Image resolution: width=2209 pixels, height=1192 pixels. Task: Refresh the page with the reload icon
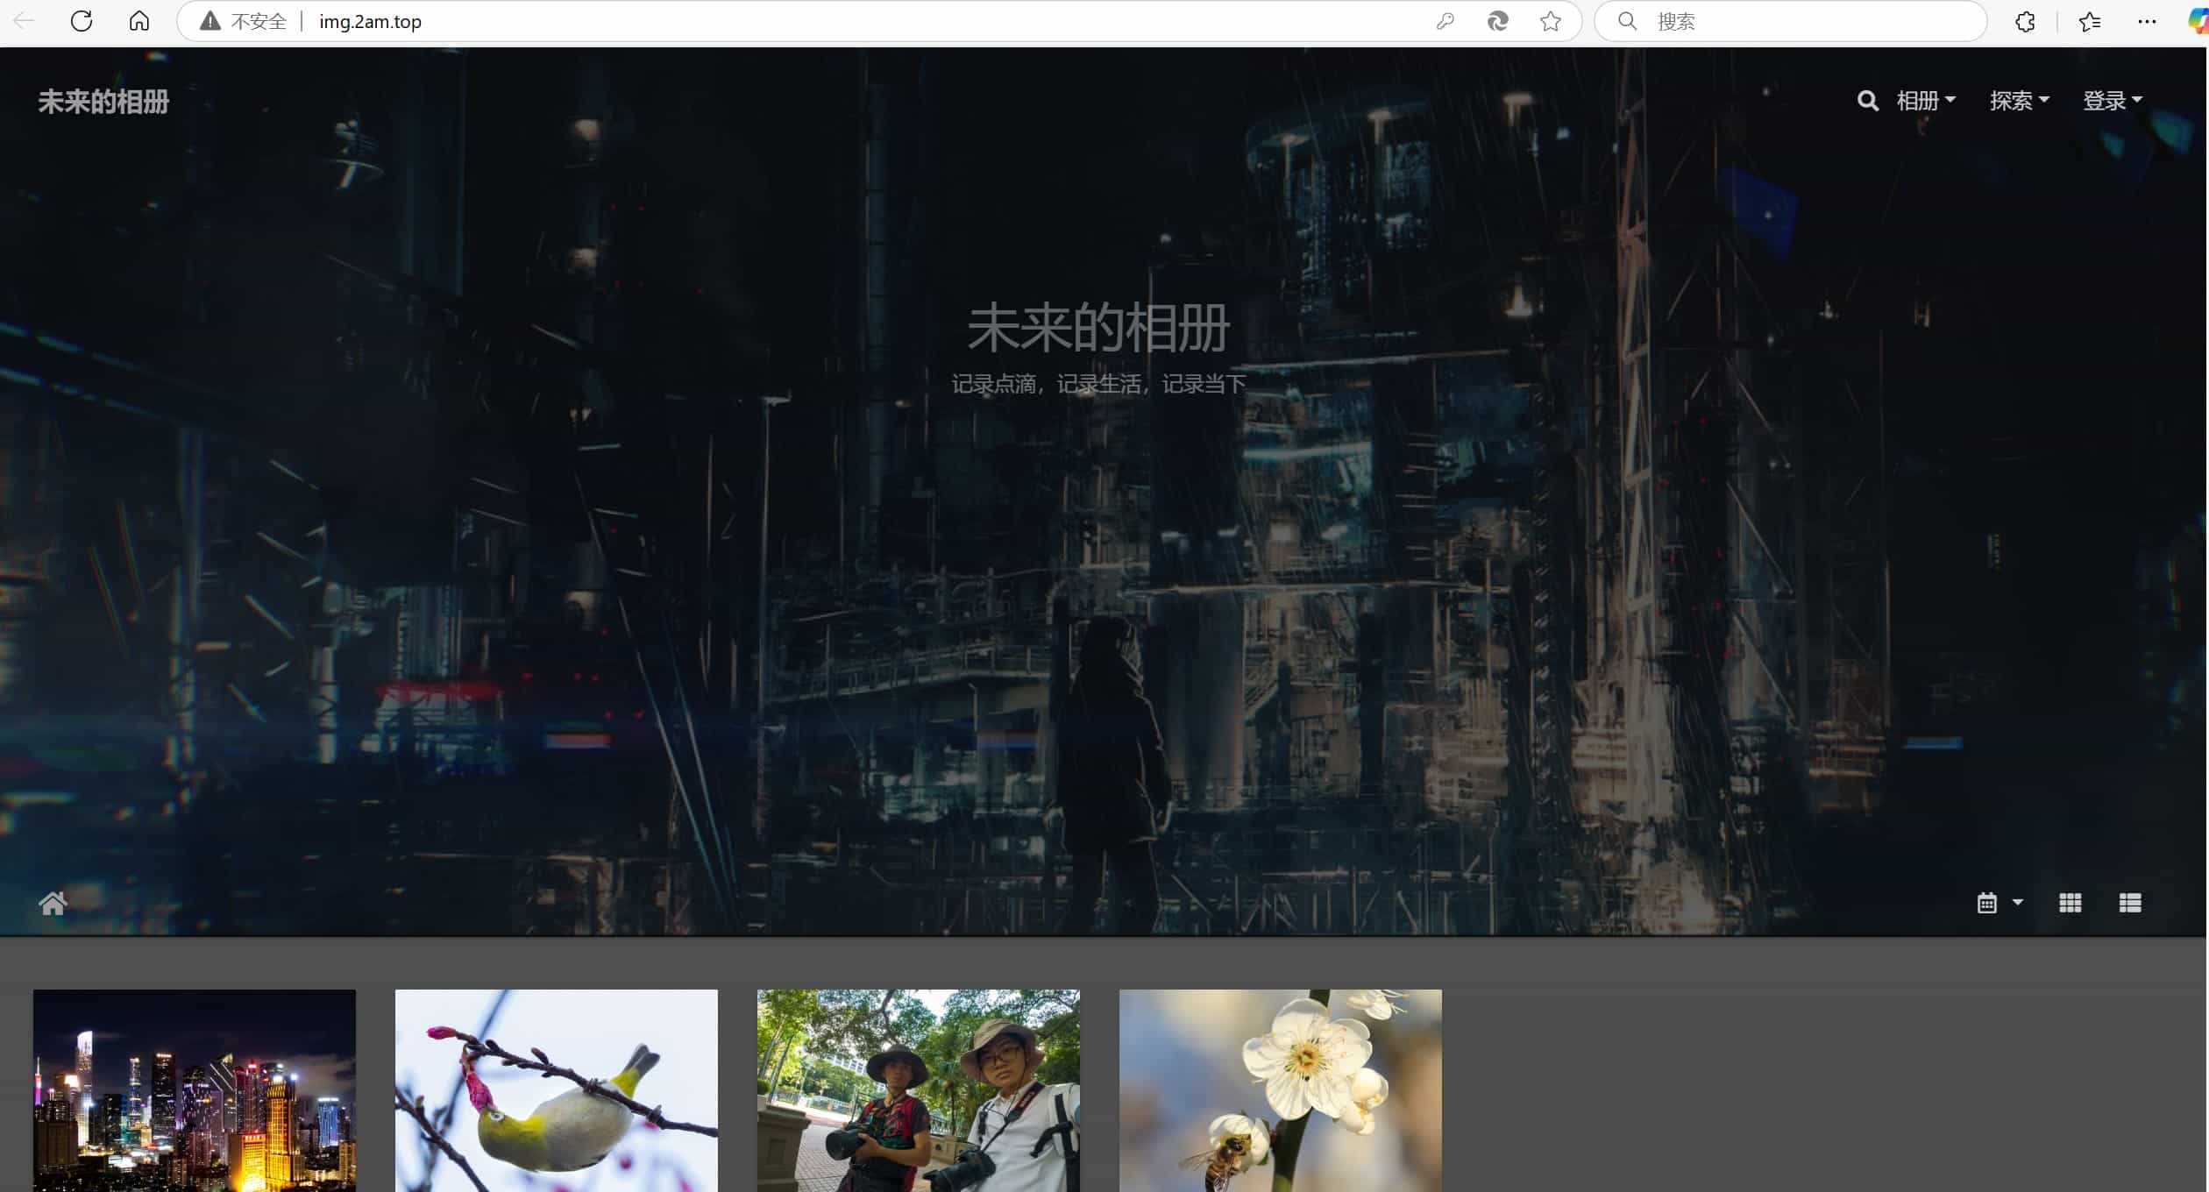pos(82,21)
